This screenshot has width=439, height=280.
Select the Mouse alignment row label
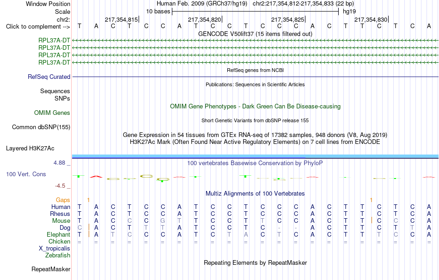coord(61,221)
